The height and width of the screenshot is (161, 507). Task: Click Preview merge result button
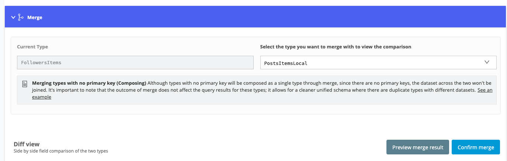click(418, 147)
